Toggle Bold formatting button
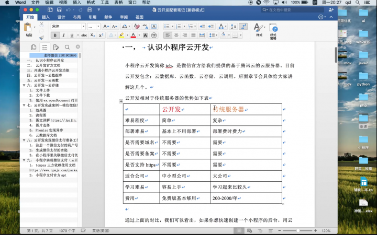377x235 pixels. click(x=55, y=36)
